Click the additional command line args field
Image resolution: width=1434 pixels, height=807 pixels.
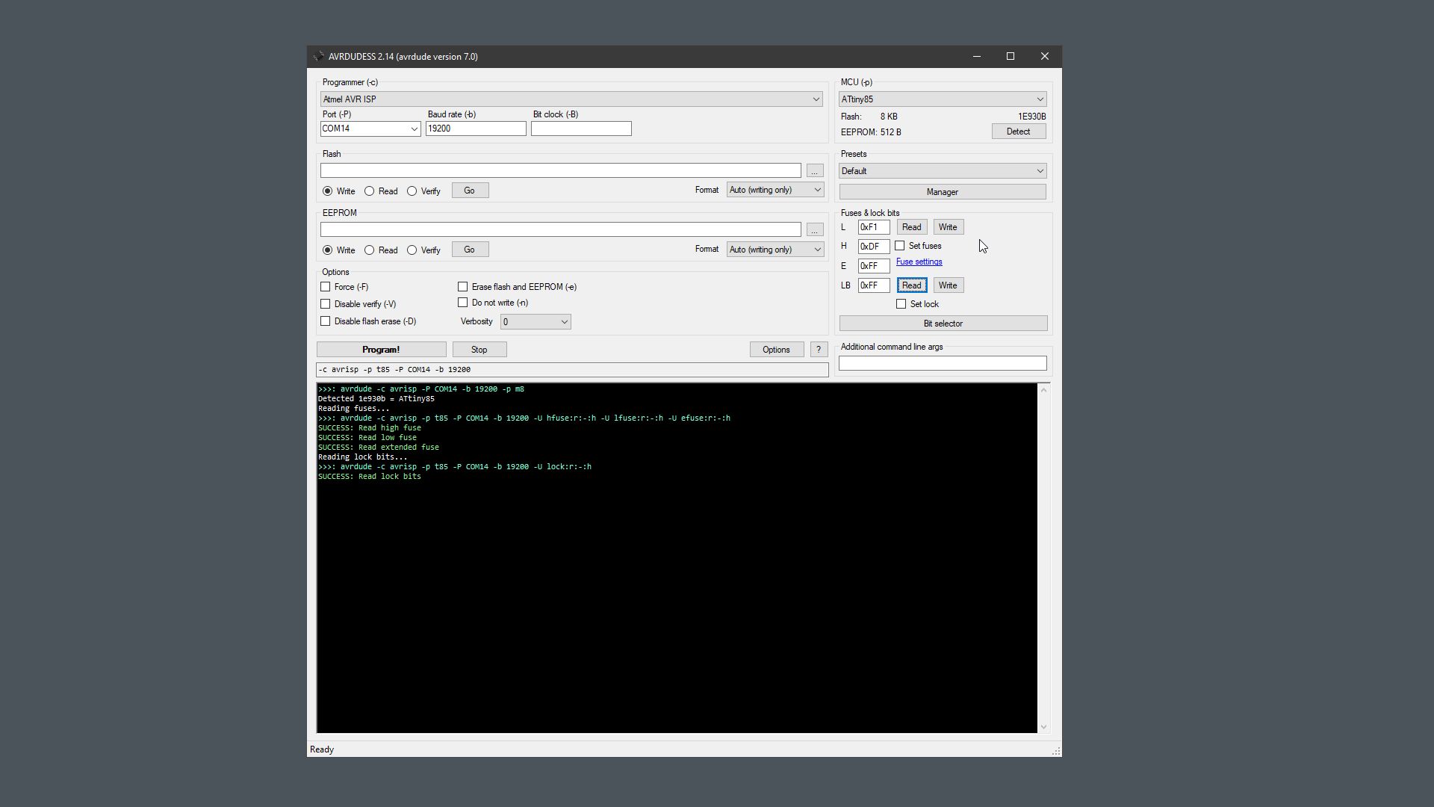tap(942, 362)
